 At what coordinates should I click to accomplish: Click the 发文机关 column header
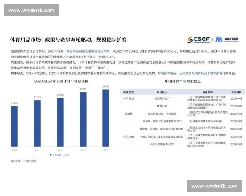pos(162,92)
